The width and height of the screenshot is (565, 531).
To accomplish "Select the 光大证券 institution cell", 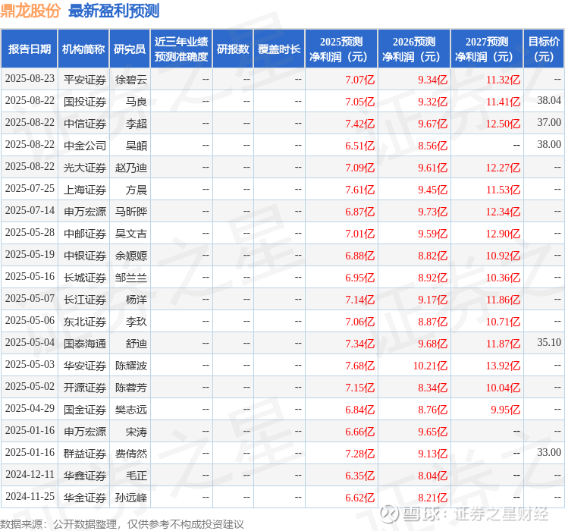I will (85, 168).
